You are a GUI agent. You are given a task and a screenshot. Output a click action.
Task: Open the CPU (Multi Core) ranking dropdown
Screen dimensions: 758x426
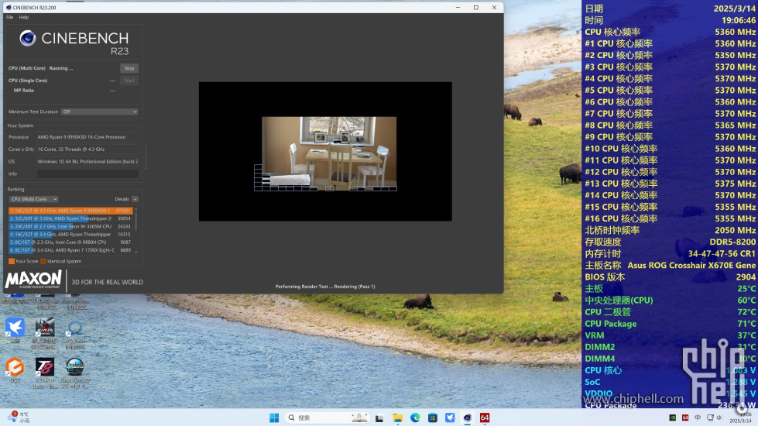(x=33, y=199)
